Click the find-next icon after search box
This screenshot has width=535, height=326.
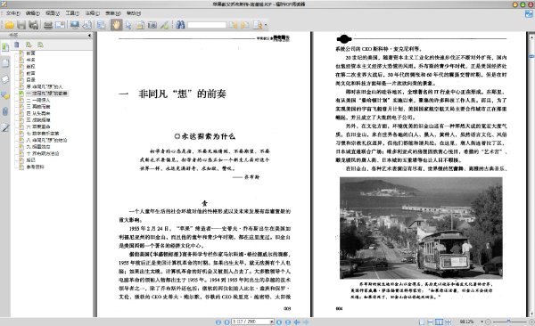click(x=245, y=25)
